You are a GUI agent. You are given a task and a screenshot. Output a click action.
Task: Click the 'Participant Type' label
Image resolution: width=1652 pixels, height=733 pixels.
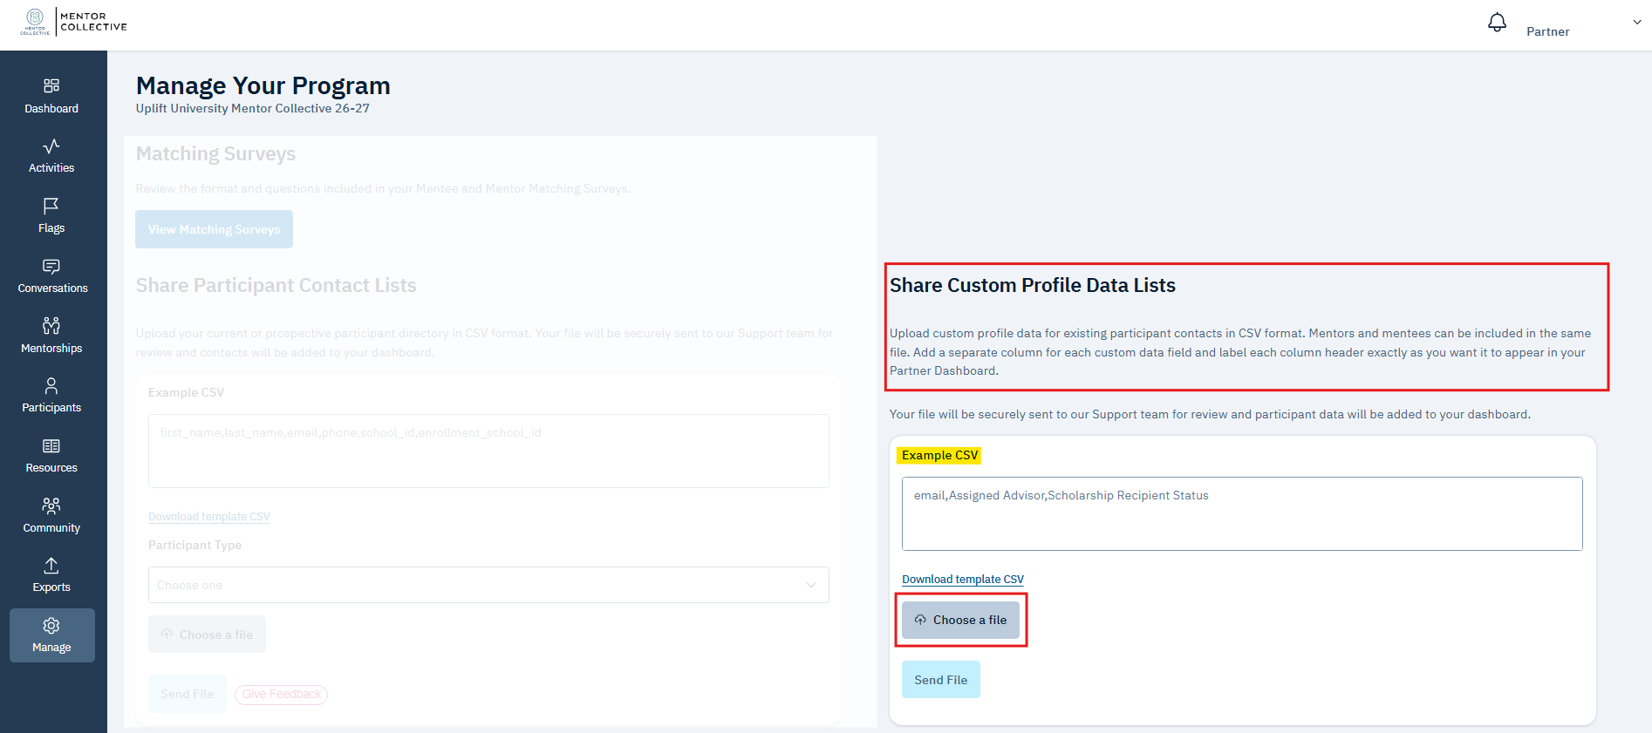pyautogui.click(x=195, y=545)
